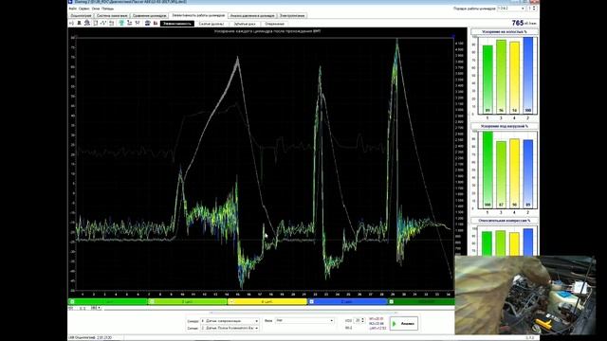Click the blue bar in the idle acceleration chart

(x=528, y=76)
